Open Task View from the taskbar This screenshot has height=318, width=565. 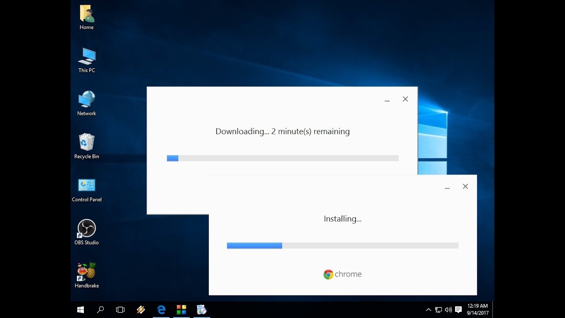click(120, 310)
